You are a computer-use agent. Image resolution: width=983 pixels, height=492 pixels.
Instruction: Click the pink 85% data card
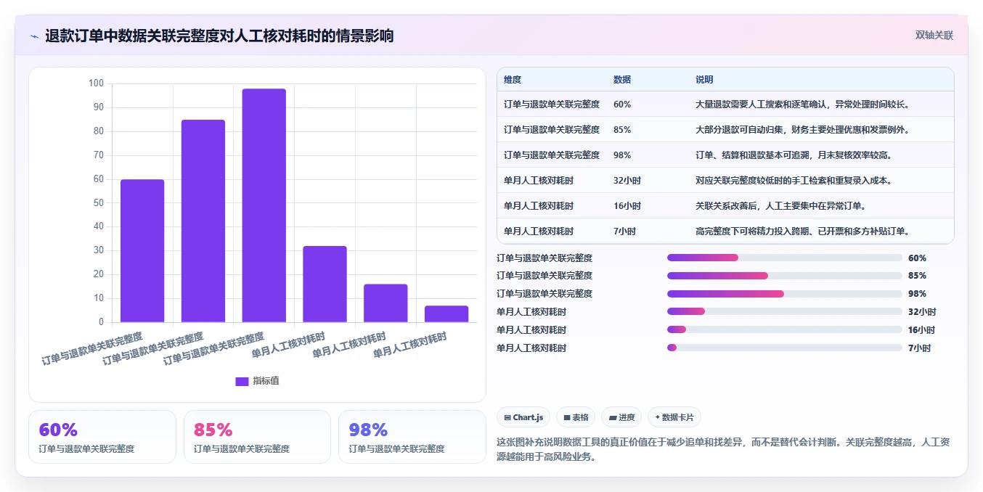tap(257, 437)
